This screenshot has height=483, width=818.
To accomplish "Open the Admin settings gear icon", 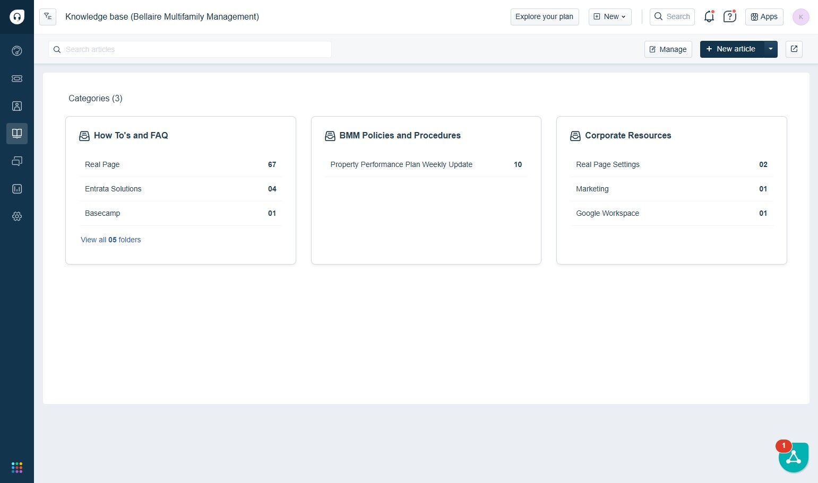I will (17, 216).
